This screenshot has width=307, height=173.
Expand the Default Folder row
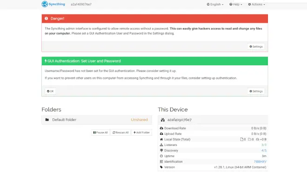(97, 119)
